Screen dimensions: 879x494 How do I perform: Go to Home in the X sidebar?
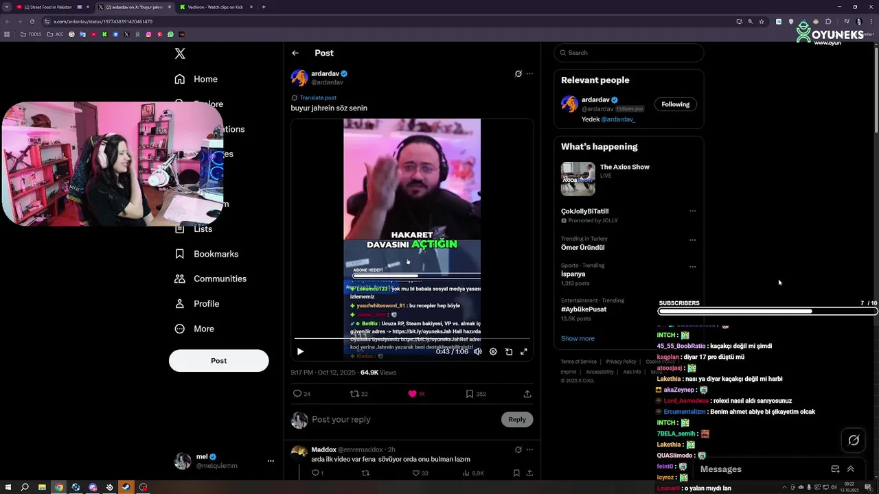pos(196,79)
